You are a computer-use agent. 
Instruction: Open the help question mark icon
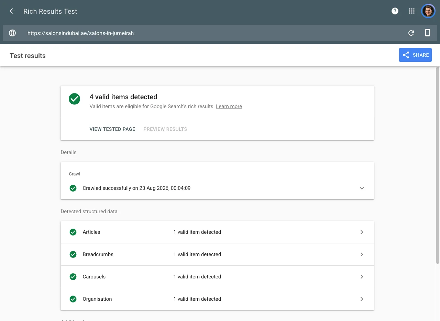coord(395,11)
